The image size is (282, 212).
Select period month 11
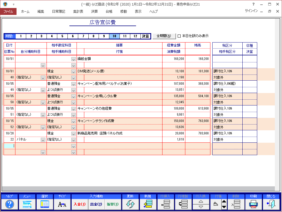pyautogui.click(x=125, y=36)
